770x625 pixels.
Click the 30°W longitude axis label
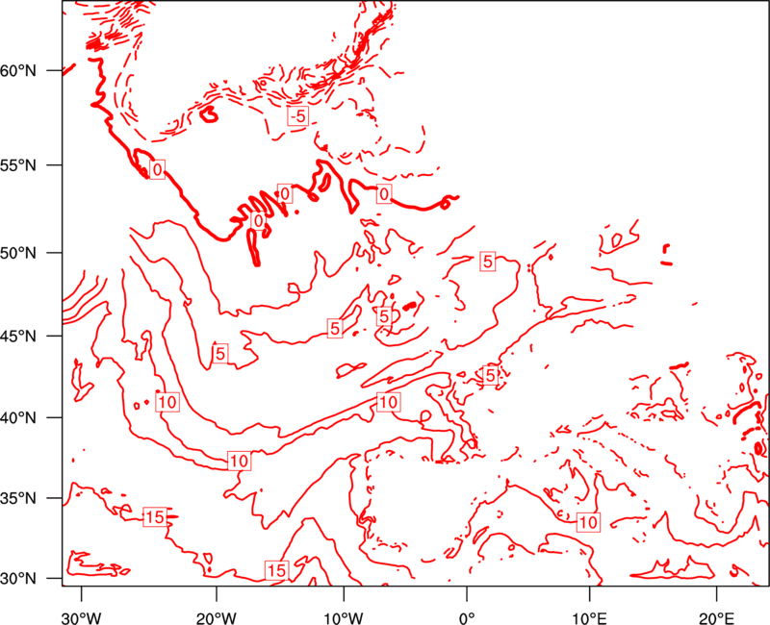pyautogui.click(x=82, y=618)
